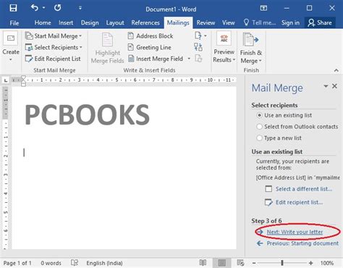Viewport: 343px width, 268px height.
Task: Click the Save icon in the title bar
Action: point(13,8)
